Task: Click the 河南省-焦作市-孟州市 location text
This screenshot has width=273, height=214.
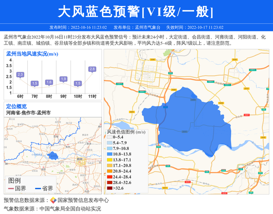Action: (28, 112)
